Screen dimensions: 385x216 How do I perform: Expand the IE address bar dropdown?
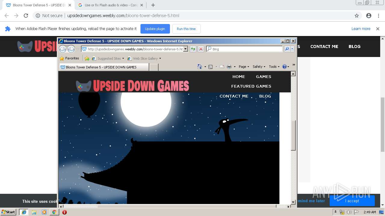point(186,49)
